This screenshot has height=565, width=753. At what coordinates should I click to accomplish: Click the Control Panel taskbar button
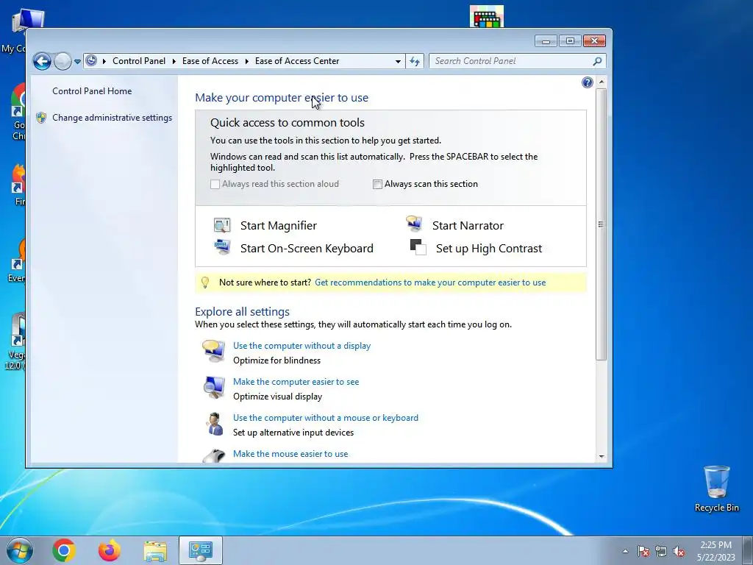(x=200, y=550)
